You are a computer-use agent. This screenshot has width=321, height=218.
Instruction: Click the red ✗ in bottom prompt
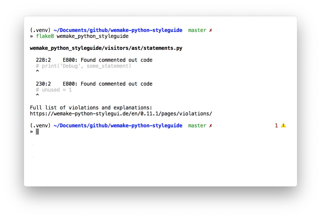click(x=211, y=126)
